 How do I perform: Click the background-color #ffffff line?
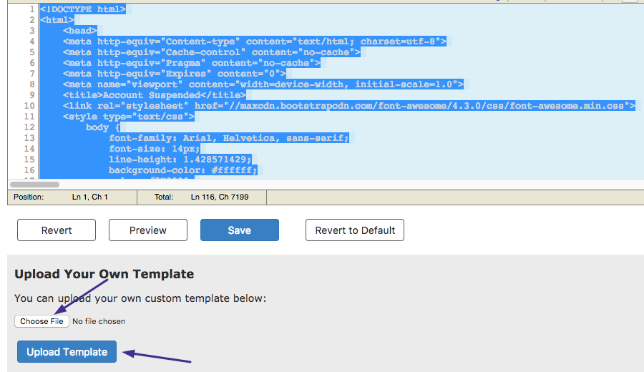pyautogui.click(x=182, y=170)
